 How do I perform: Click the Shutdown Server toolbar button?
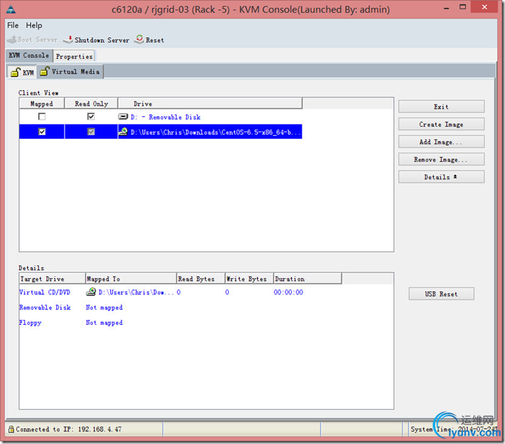(96, 40)
